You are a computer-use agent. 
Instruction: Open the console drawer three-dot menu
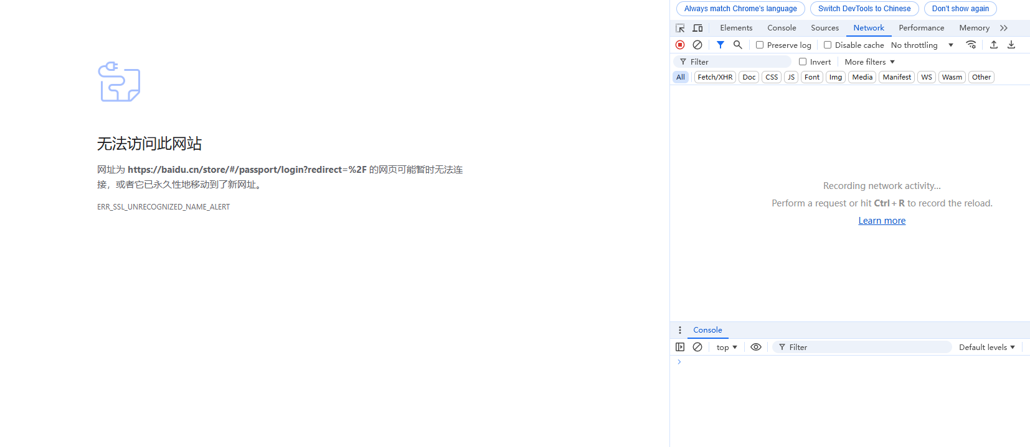pyautogui.click(x=680, y=330)
